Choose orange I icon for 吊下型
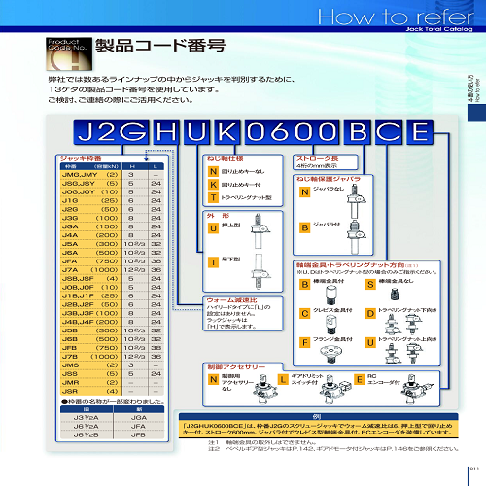The height and width of the screenshot is (486, 486). point(213,262)
